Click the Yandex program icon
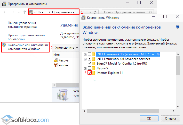 56,65
